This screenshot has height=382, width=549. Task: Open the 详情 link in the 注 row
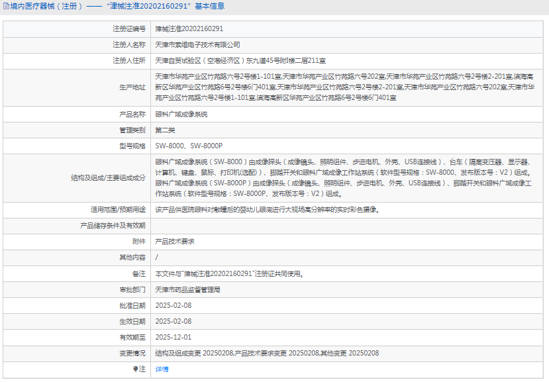(162, 369)
